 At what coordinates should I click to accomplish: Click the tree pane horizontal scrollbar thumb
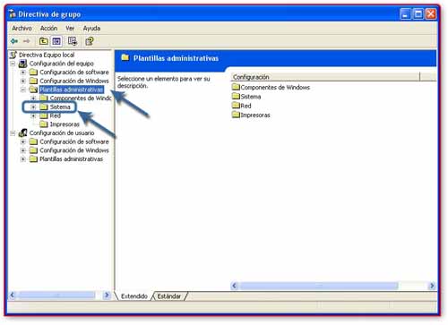(x=57, y=295)
